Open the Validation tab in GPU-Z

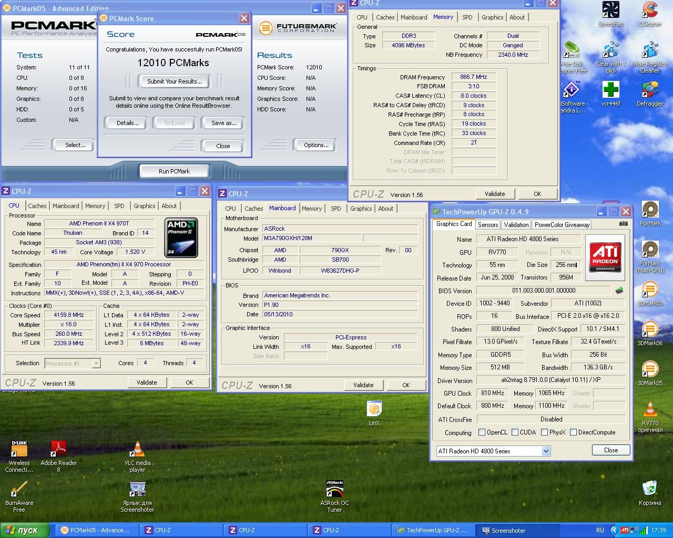pyautogui.click(x=516, y=225)
